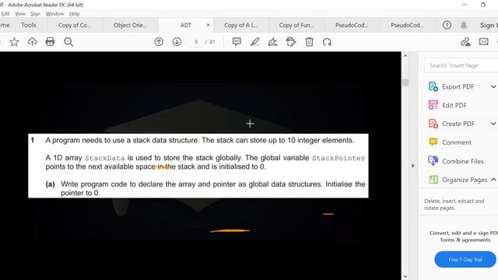
Task: Click the upload to cloud icon
Action: [32, 42]
